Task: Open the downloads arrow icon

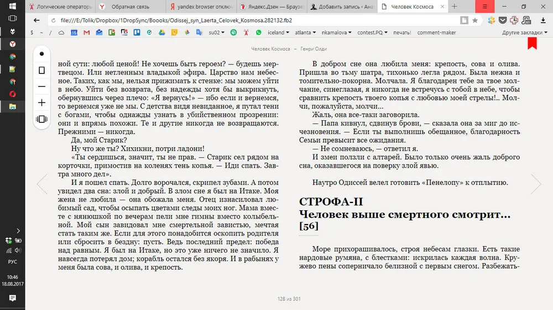Action: (543, 20)
